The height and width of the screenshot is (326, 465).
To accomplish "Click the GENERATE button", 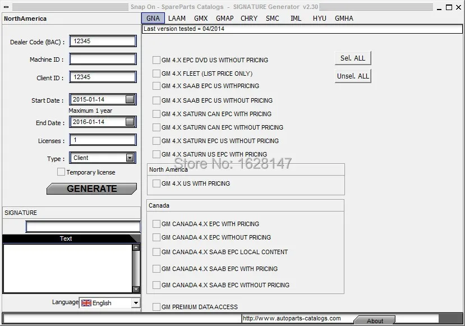I will [91, 189].
